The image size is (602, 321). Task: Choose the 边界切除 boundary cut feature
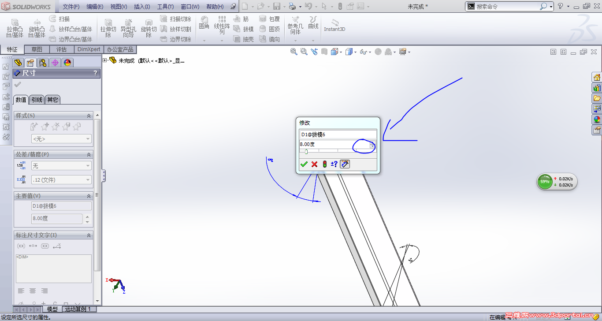175,39
